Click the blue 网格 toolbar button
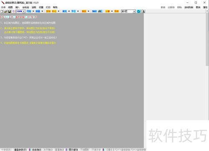The width and height of the screenshot is (209, 151). [x=29, y=11]
